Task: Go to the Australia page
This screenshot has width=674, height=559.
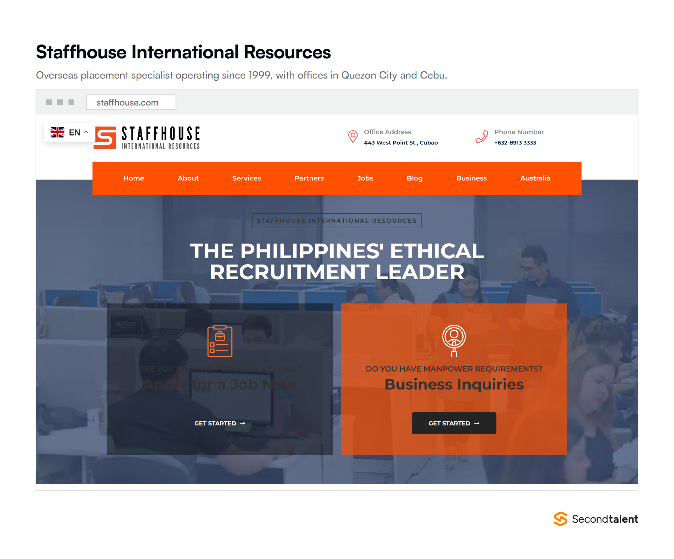Action: (535, 178)
